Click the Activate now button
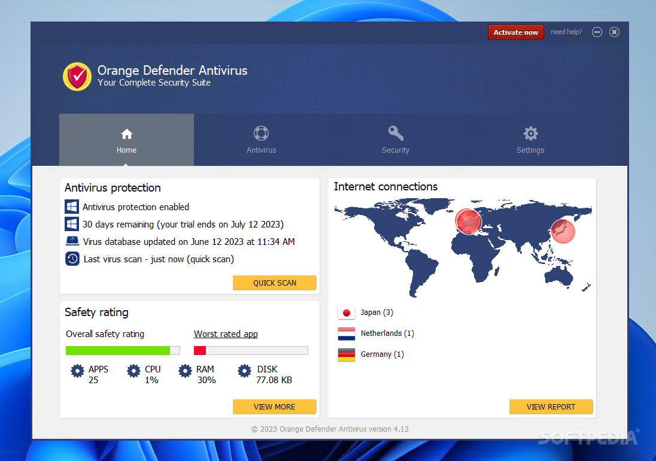Viewport: 656px width, 461px height. point(515,32)
